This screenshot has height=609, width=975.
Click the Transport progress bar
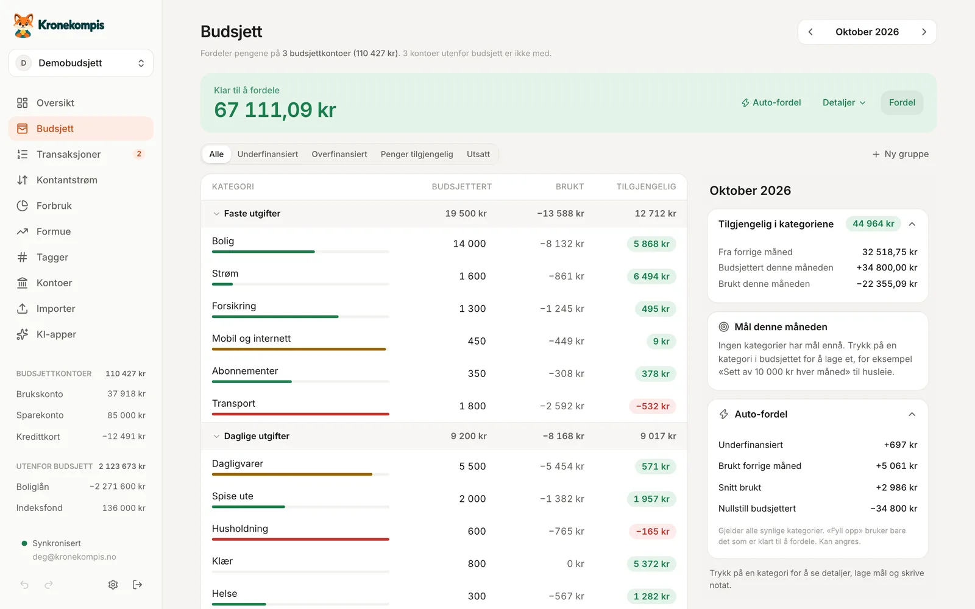coord(300,414)
